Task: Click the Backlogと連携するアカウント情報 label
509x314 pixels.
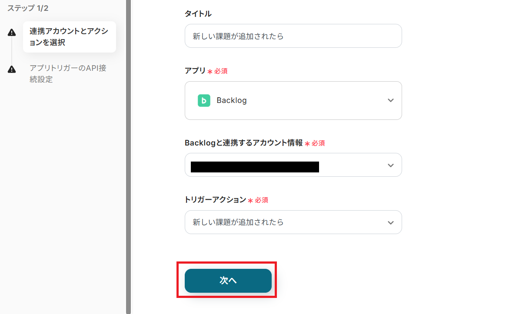Action: 243,143
